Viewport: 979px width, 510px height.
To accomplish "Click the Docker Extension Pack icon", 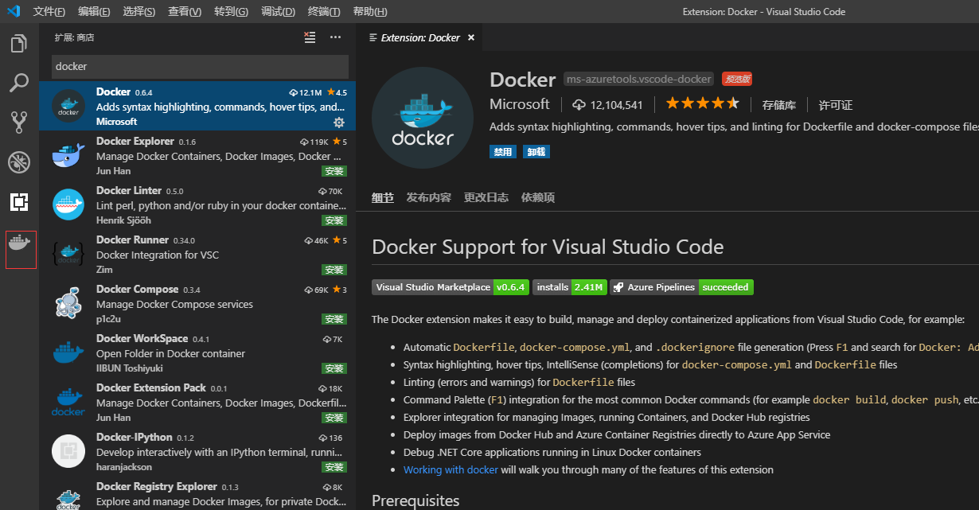I will click(x=68, y=402).
